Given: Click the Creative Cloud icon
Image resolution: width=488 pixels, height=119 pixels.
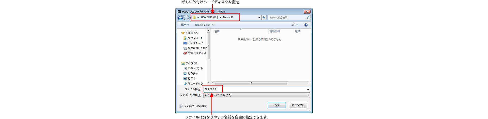Looking at the screenshot, I should 185,53.
